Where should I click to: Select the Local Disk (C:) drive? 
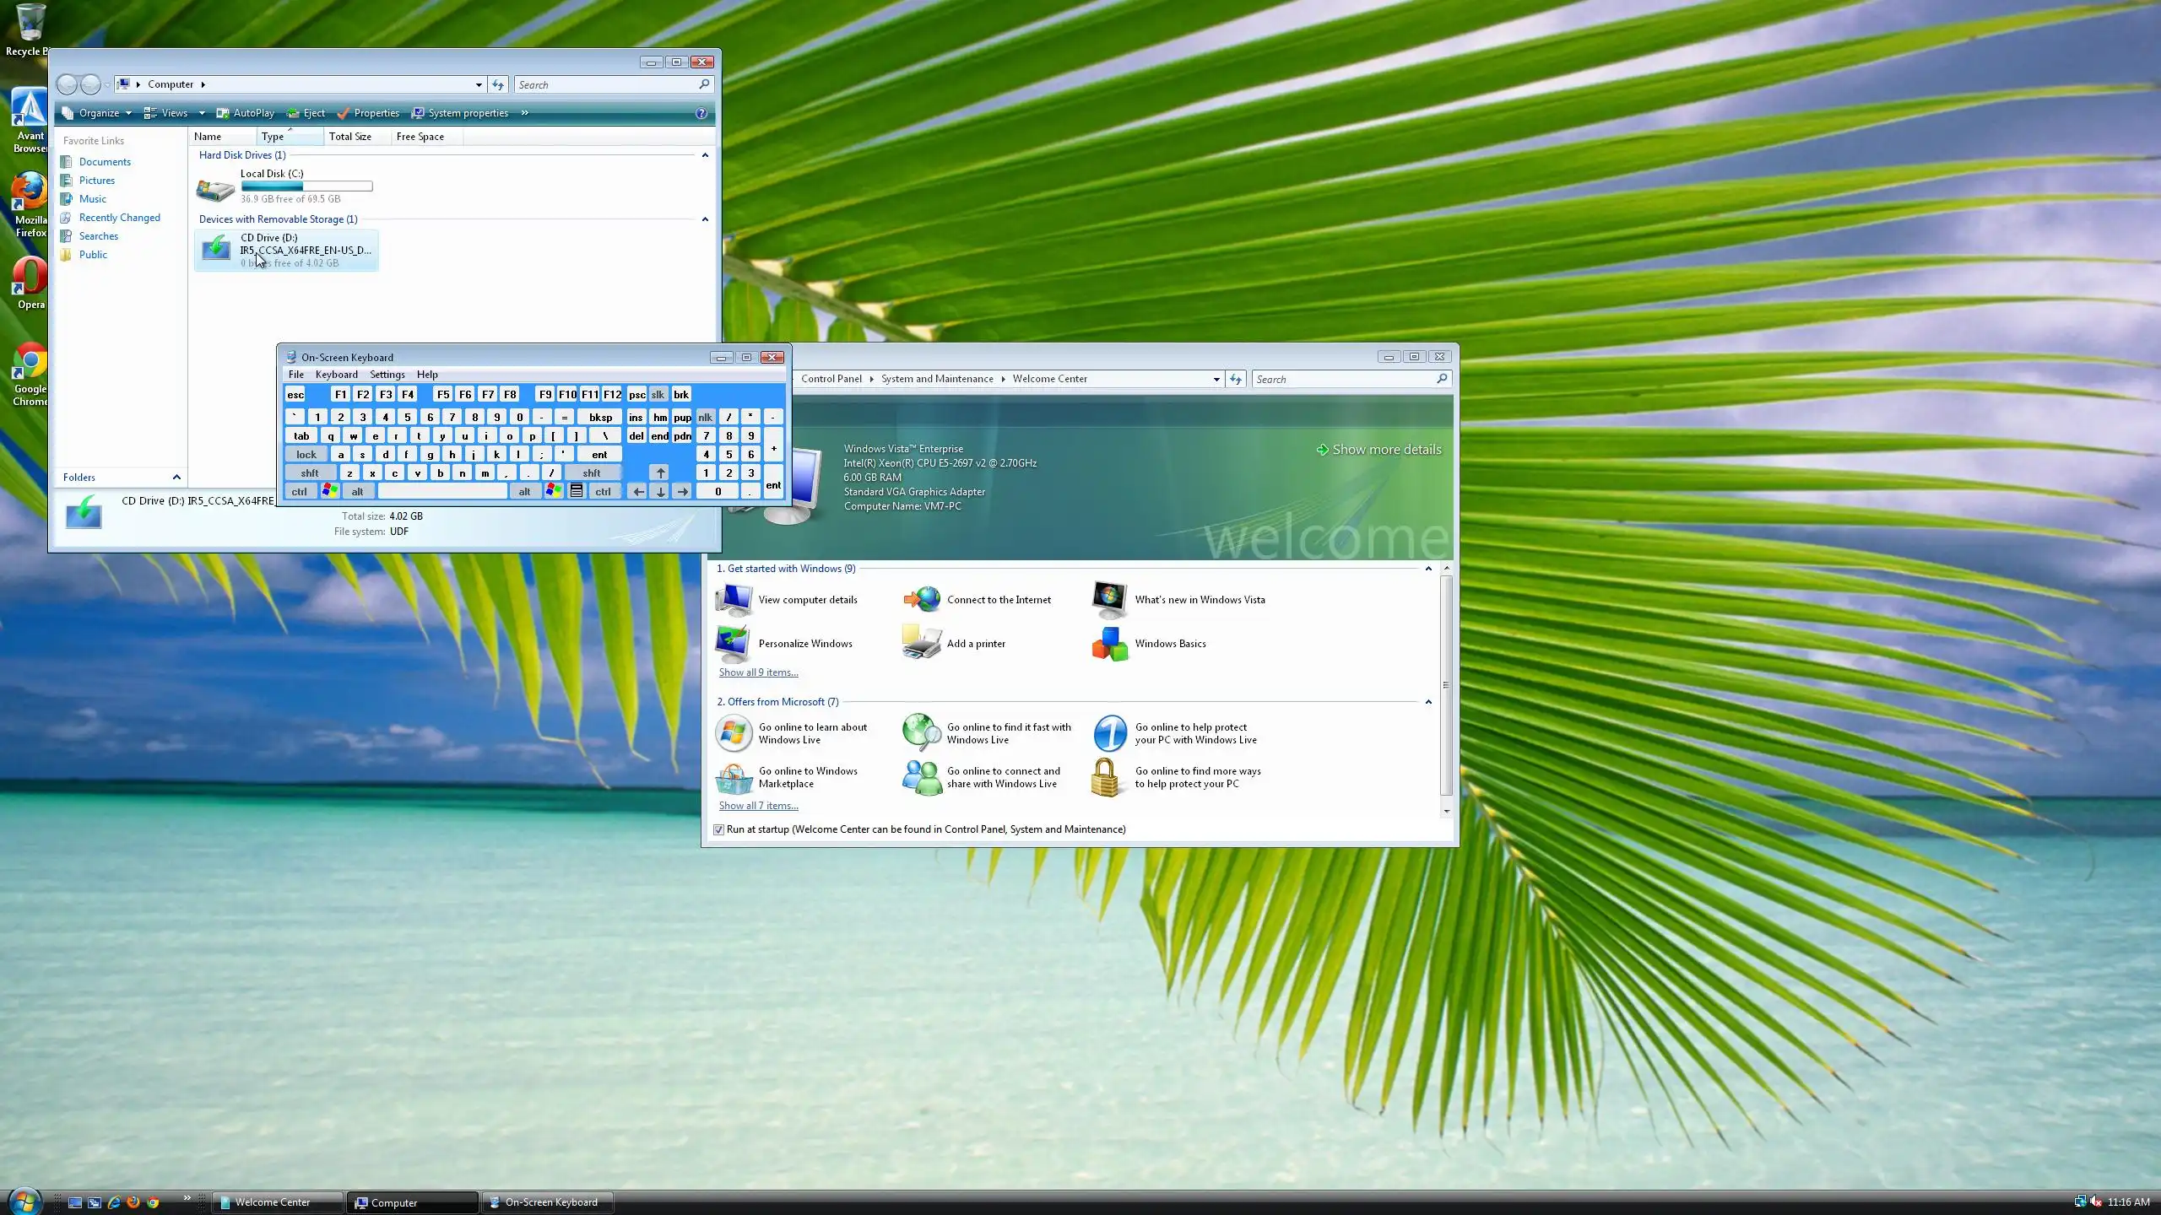pyautogui.click(x=272, y=174)
